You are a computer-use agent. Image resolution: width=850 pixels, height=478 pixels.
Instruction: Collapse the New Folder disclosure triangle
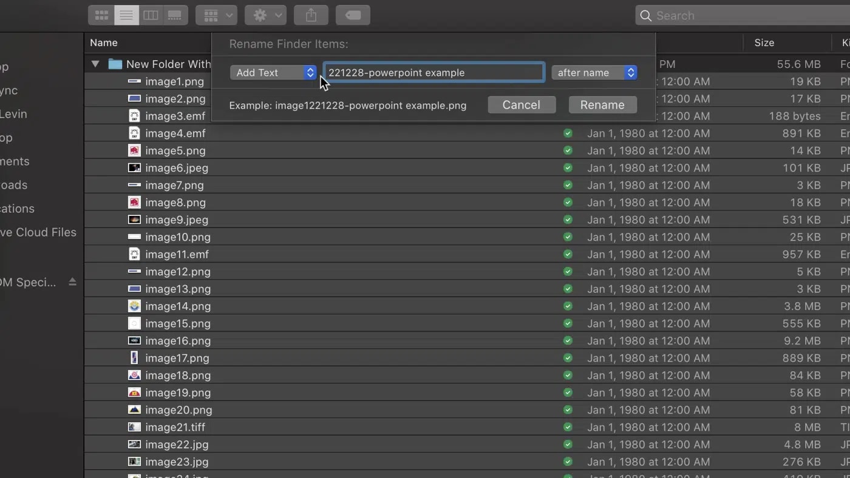(x=95, y=64)
